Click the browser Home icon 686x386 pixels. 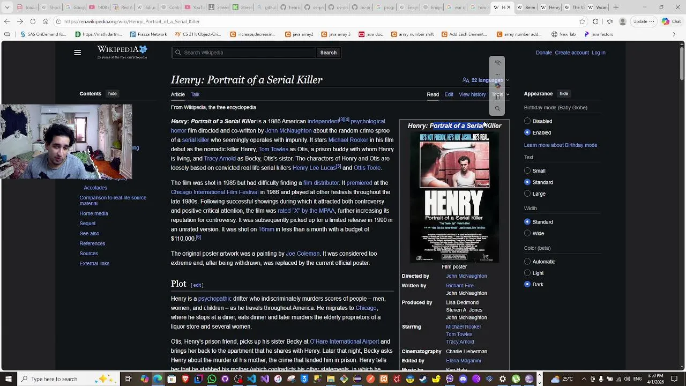click(46, 21)
